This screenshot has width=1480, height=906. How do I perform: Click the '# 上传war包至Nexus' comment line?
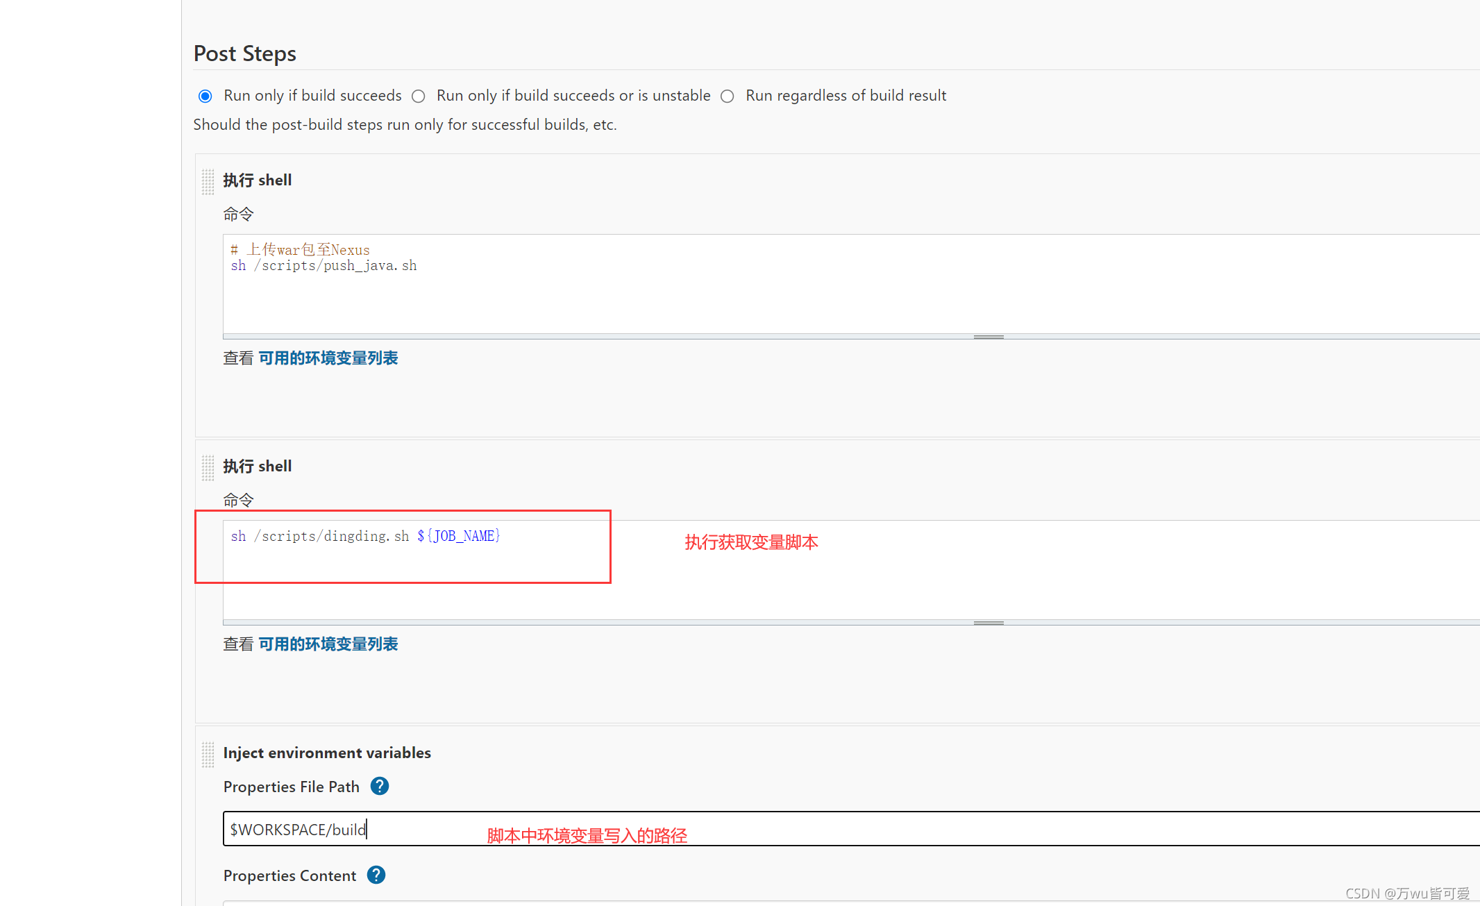coord(300,249)
